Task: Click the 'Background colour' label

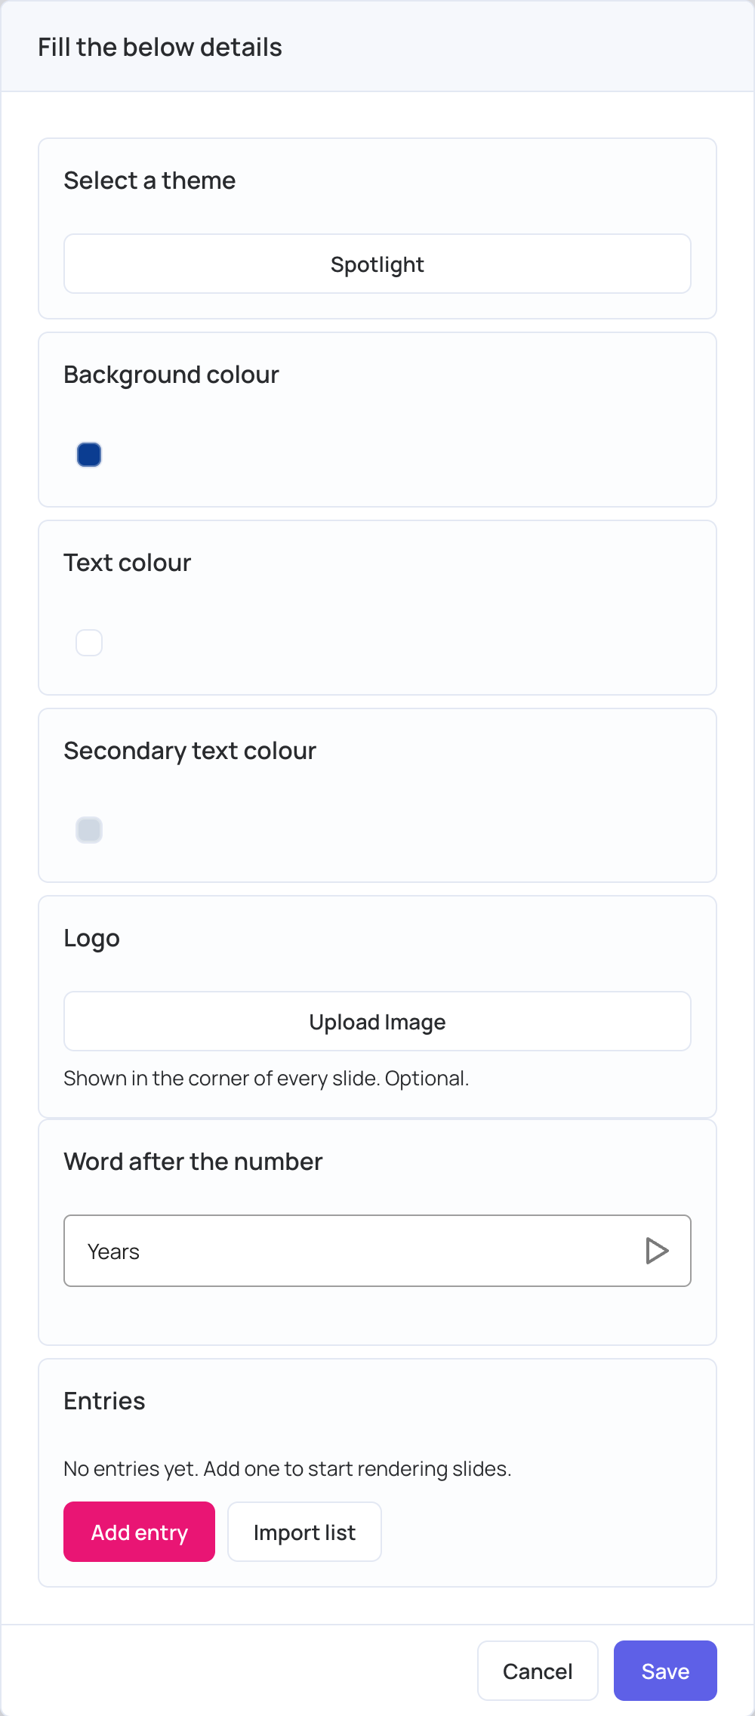Action: (x=171, y=375)
